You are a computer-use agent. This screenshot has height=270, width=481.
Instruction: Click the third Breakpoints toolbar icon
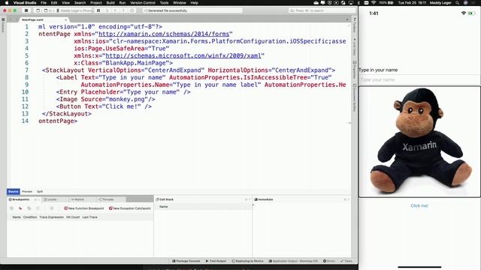point(29,208)
